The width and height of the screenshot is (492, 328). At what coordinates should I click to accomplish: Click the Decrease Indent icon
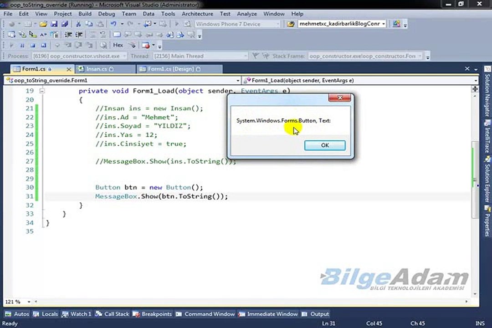click(x=68, y=35)
